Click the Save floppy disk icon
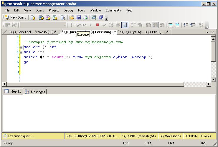 coord(79,17)
